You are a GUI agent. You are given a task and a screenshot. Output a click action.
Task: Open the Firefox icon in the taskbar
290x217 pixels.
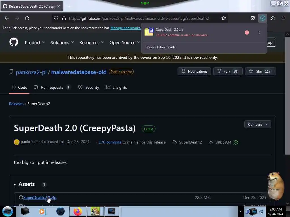point(78,211)
